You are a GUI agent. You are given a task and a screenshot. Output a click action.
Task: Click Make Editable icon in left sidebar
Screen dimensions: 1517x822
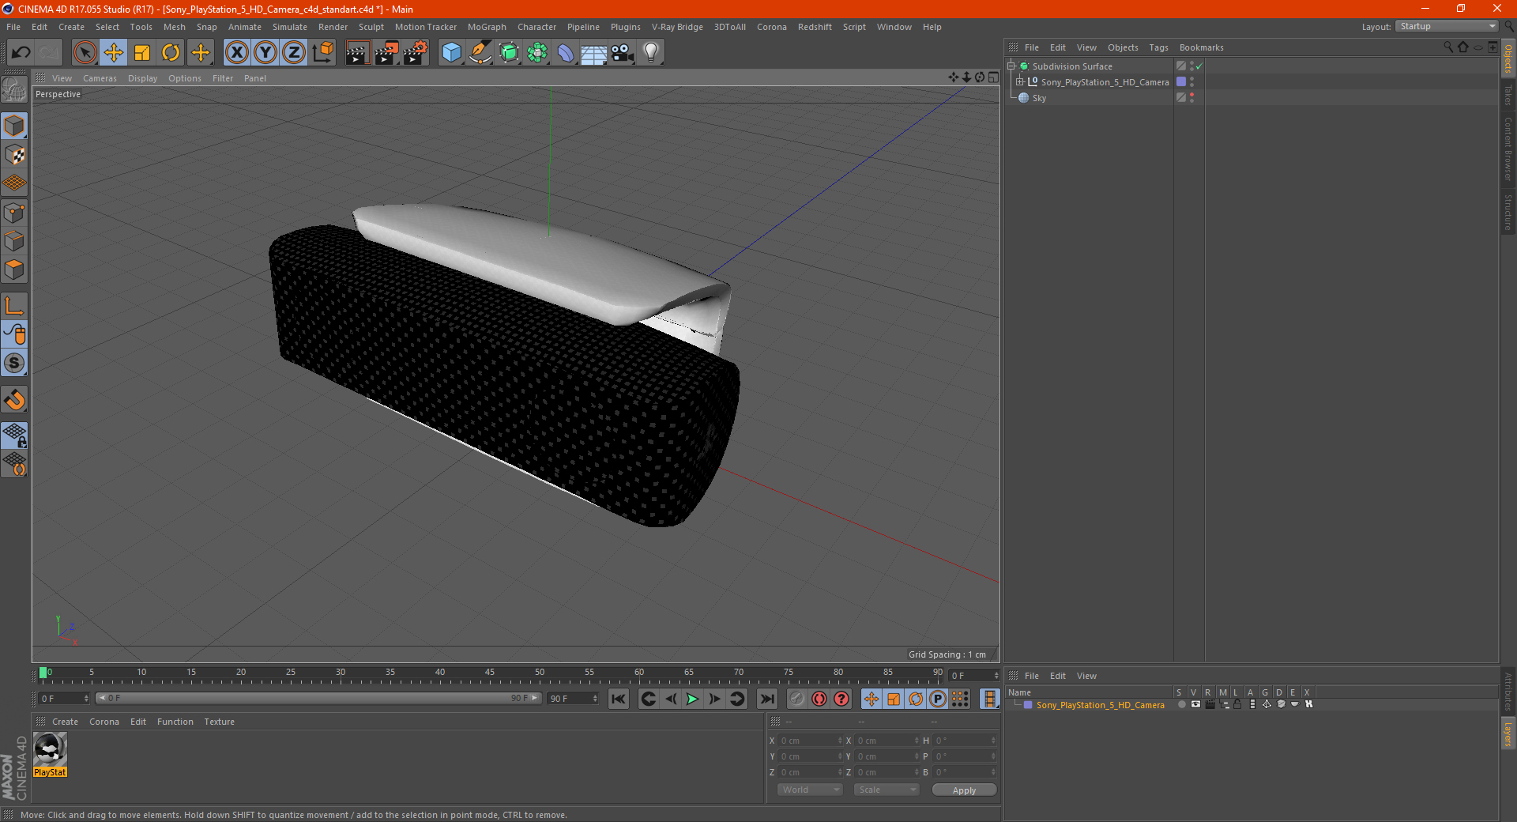(14, 90)
